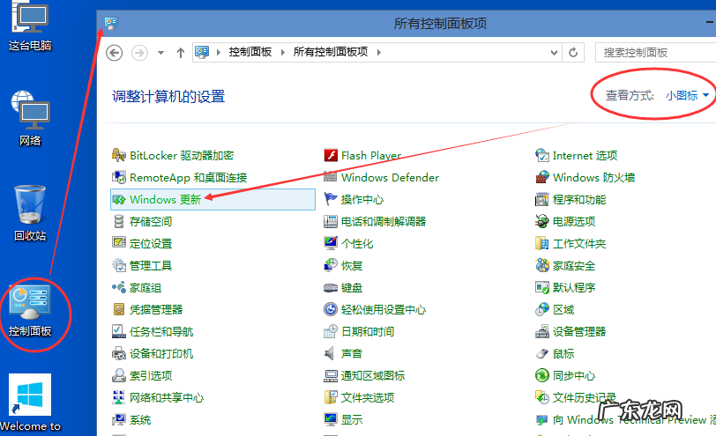The height and width of the screenshot is (436, 716).
Task: Open 操作中心 flag icon
Action: click(331, 199)
